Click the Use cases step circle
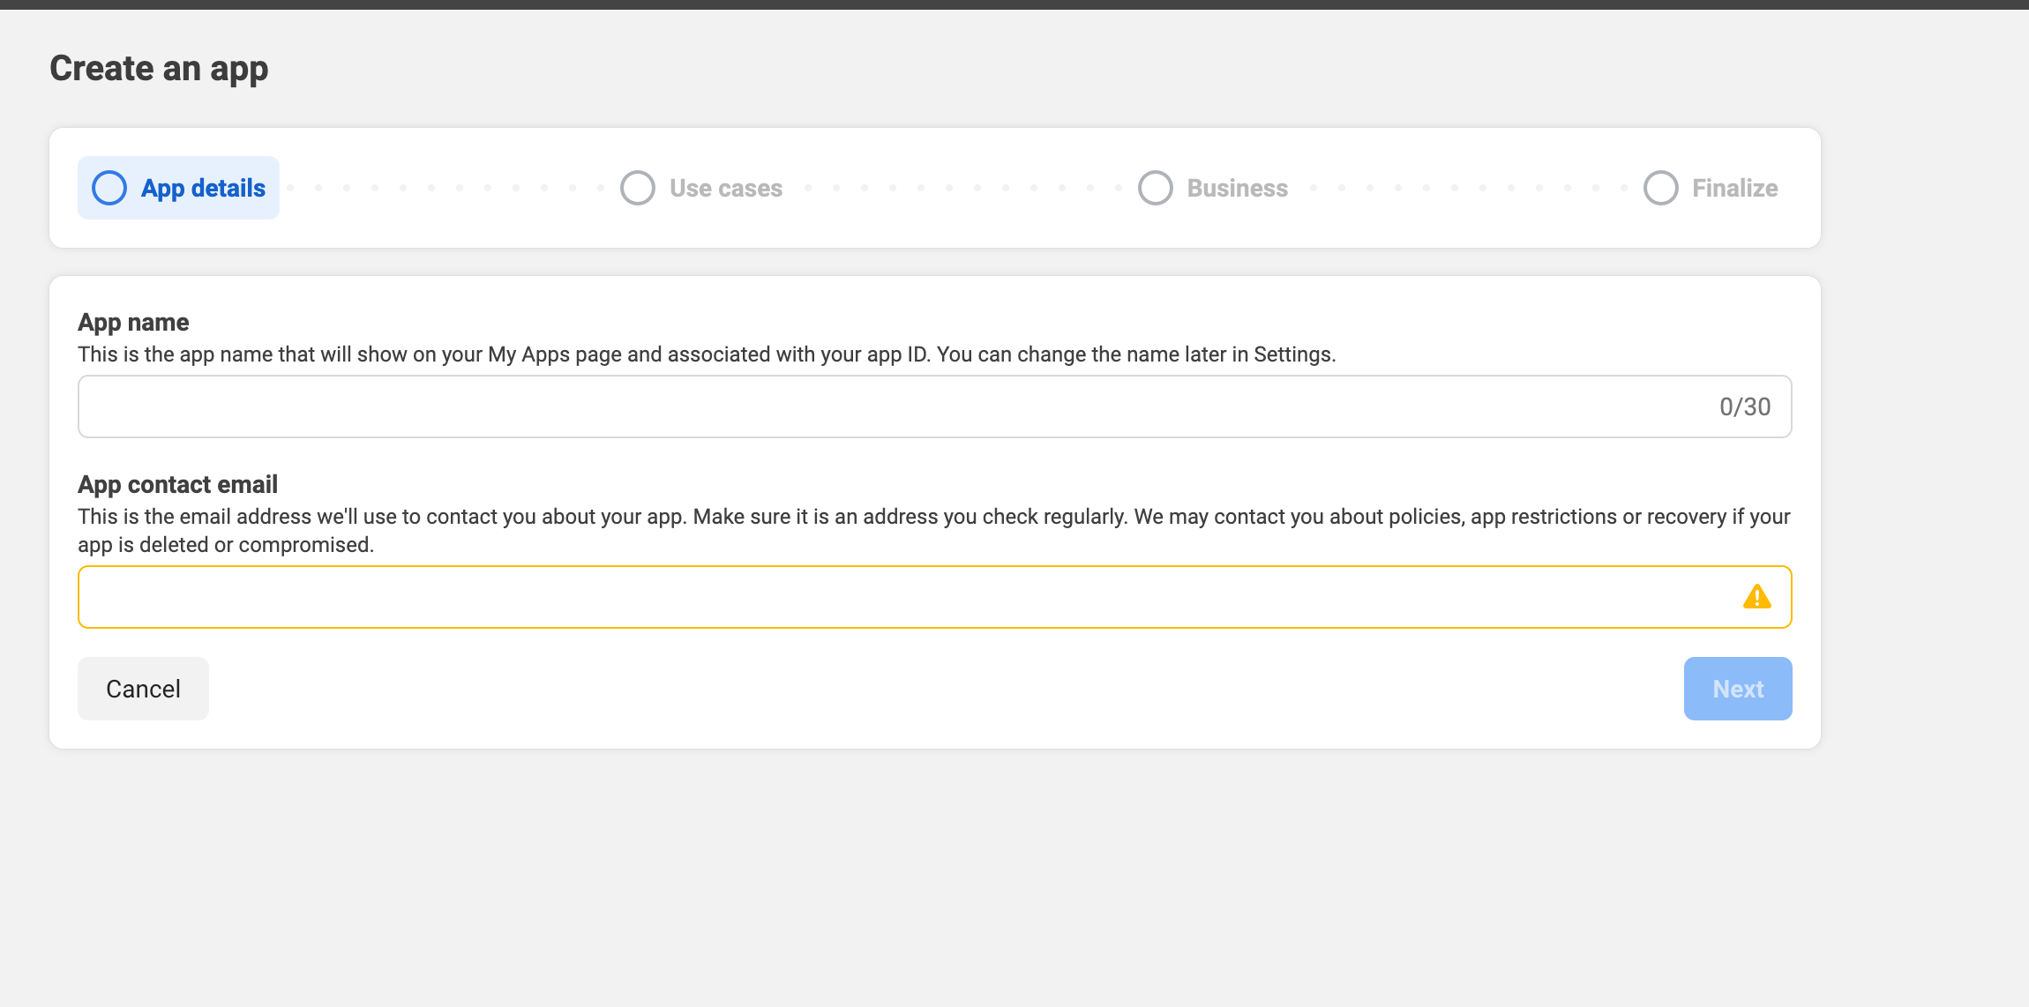2029x1007 pixels. (637, 188)
